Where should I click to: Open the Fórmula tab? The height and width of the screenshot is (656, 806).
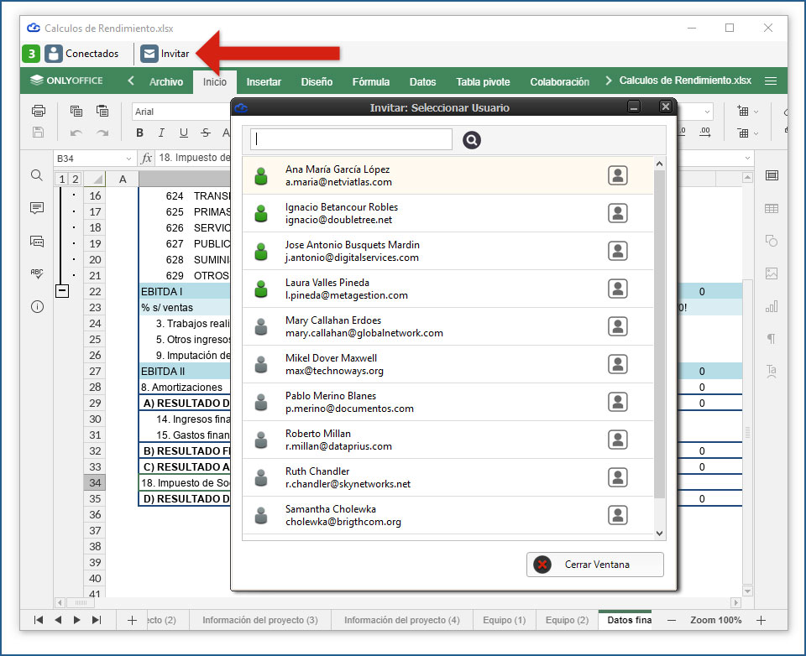pos(370,81)
